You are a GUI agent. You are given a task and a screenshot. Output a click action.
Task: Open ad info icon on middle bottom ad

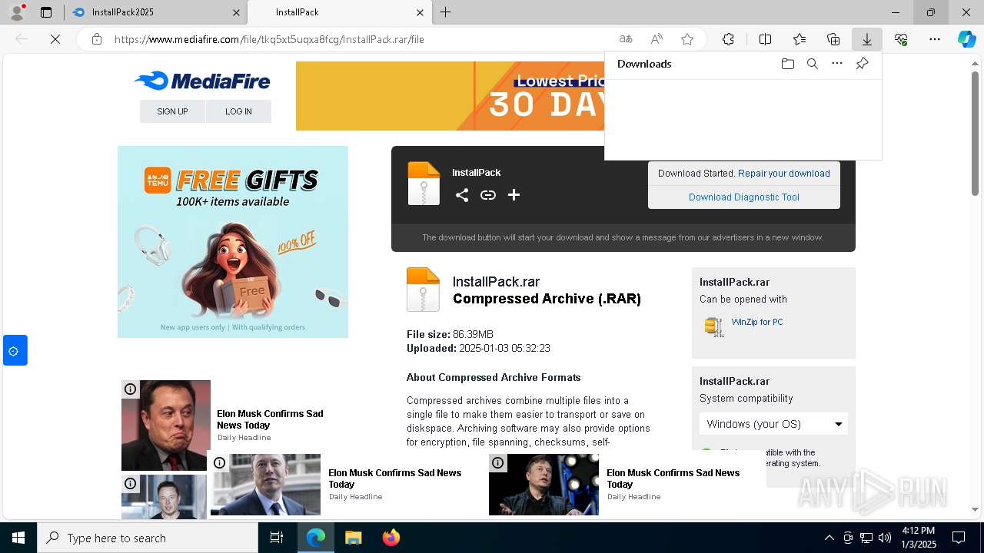(220, 463)
